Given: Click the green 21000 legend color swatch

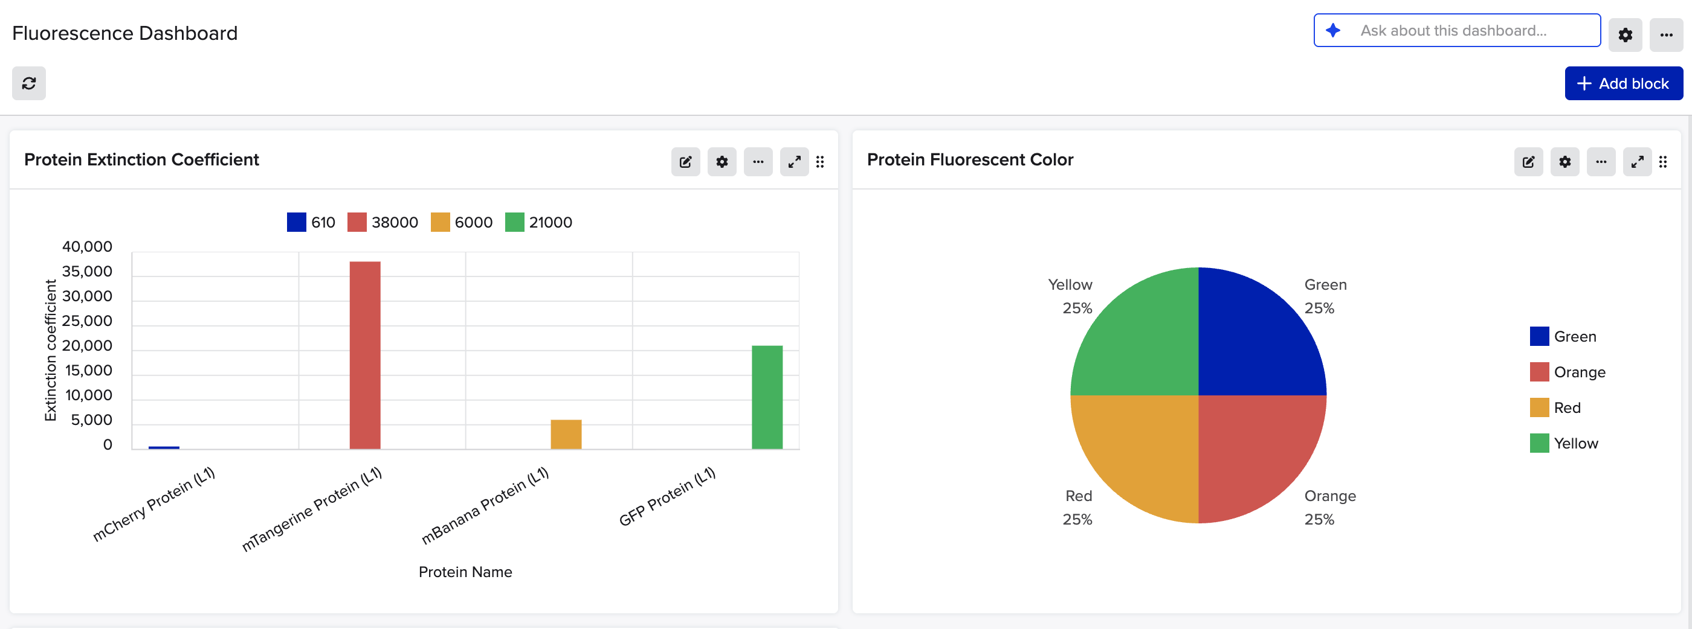Looking at the screenshot, I should [514, 222].
